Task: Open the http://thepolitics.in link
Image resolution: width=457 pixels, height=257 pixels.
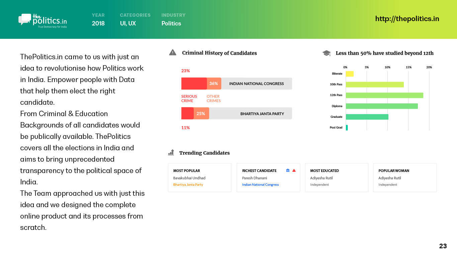Action: (x=407, y=19)
